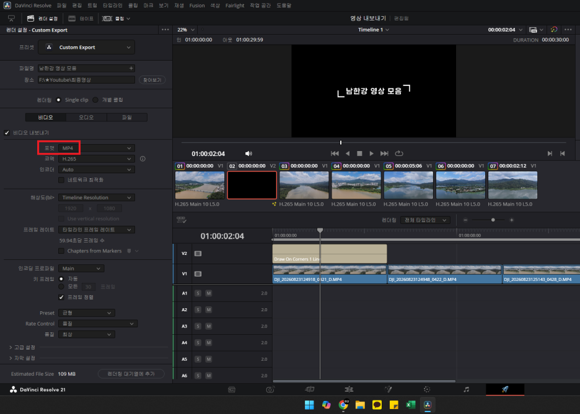Viewport: 580px width, 414px height.
Task: Click the V2 track film strip icon
Action: [198, 253]
